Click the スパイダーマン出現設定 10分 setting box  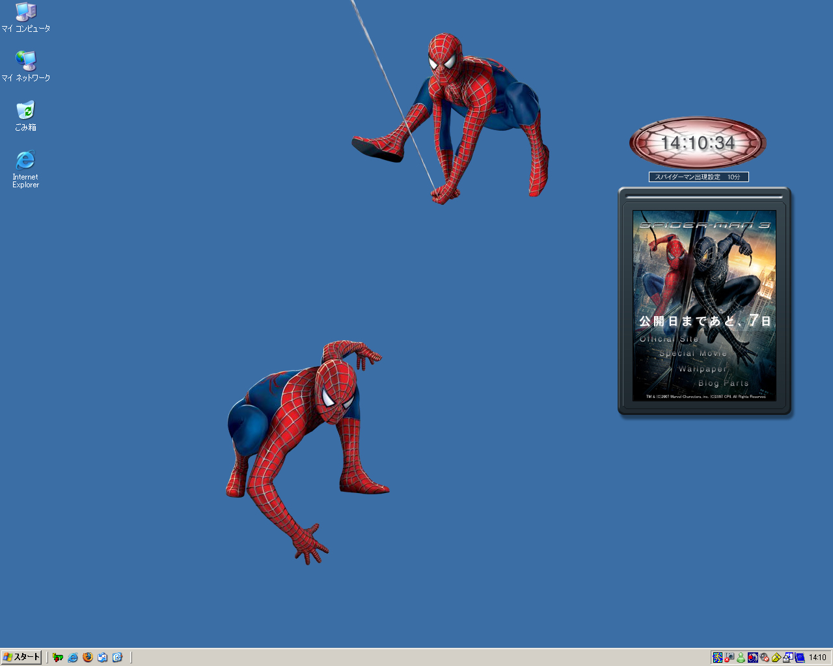pyautogui.click(x=699, y=177)
